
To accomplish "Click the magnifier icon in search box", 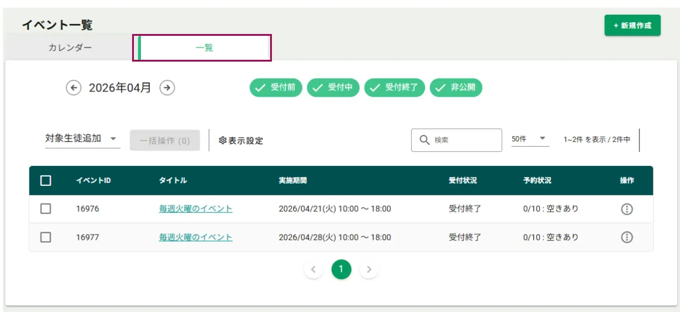I will click(x=425, y=140).
